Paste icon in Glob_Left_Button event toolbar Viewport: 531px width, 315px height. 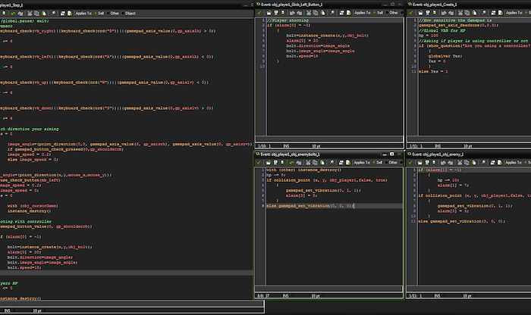click(322, 13)
